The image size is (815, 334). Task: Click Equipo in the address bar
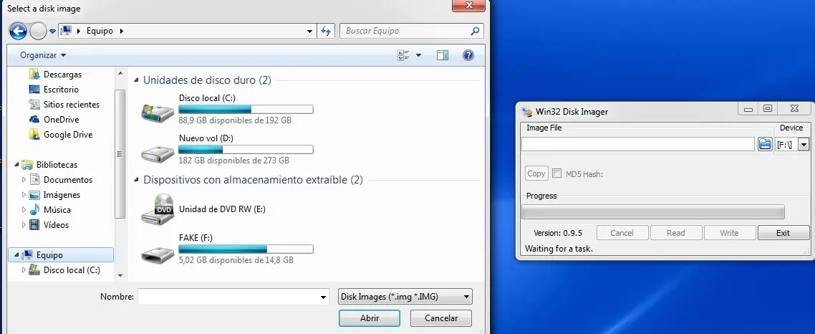[x=100, y=31]
